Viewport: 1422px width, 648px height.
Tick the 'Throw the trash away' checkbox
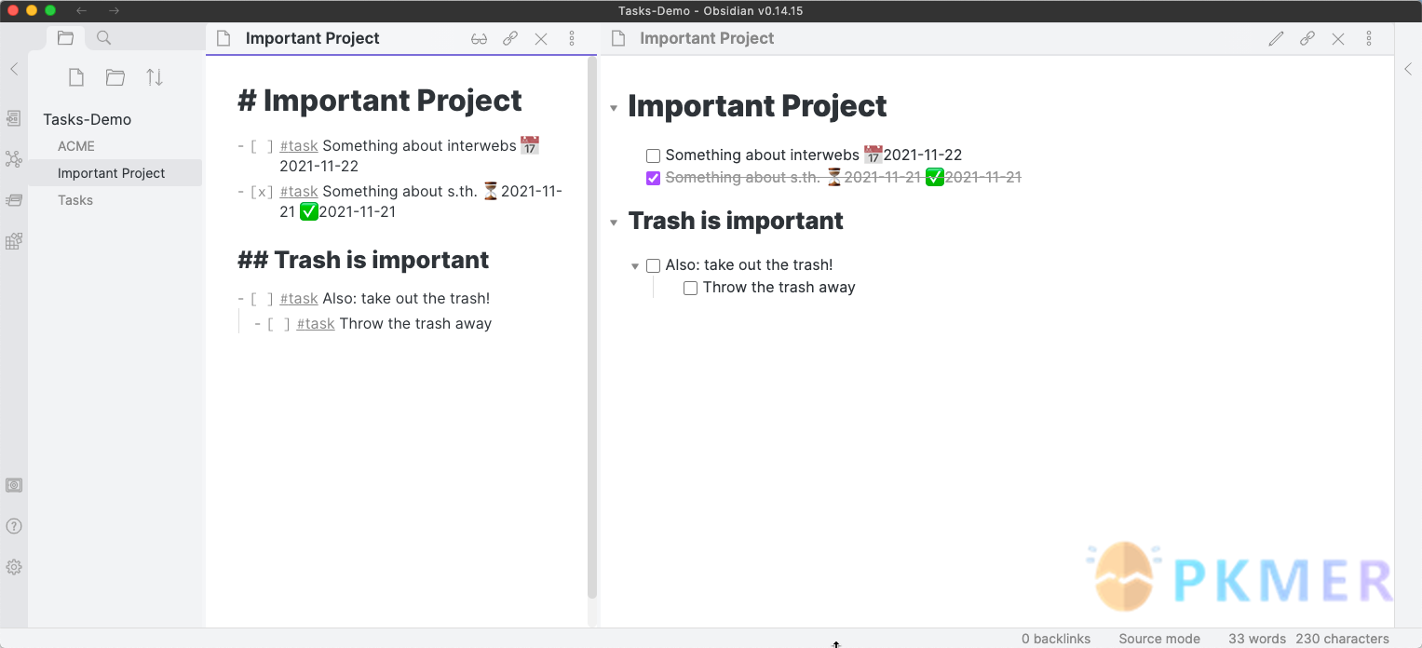tap(691, 289)
